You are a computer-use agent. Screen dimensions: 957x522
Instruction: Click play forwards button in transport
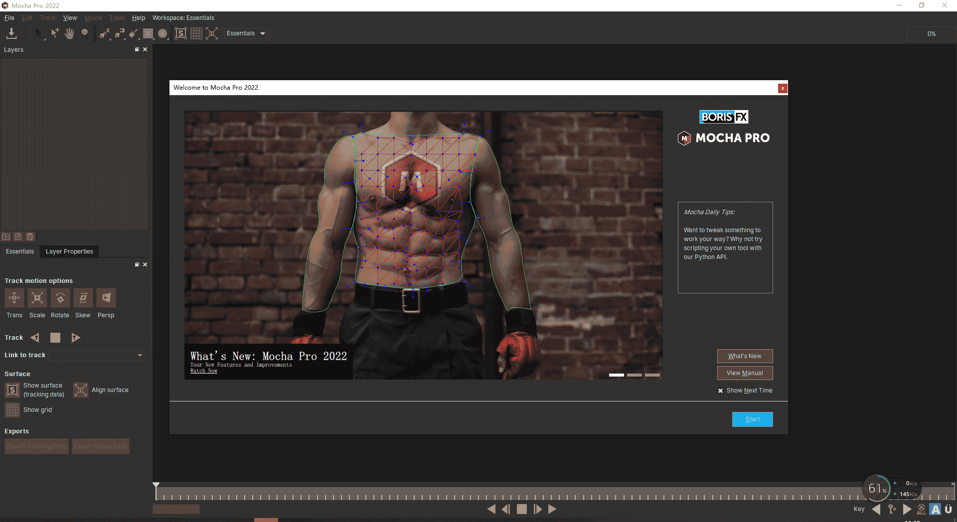click(x=552, y=509)
